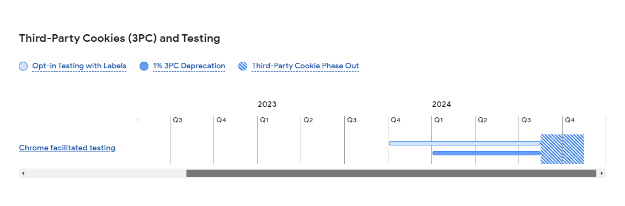Image resolution: width=625 pixels, height=206 pixels.
Task: Click the striped Third-Party Cookie Phase Out circle
Action: 243,66
